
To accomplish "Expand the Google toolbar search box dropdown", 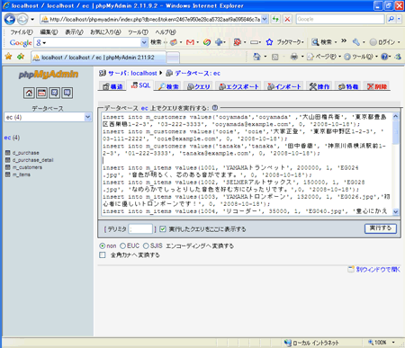I will pos(144,42).
